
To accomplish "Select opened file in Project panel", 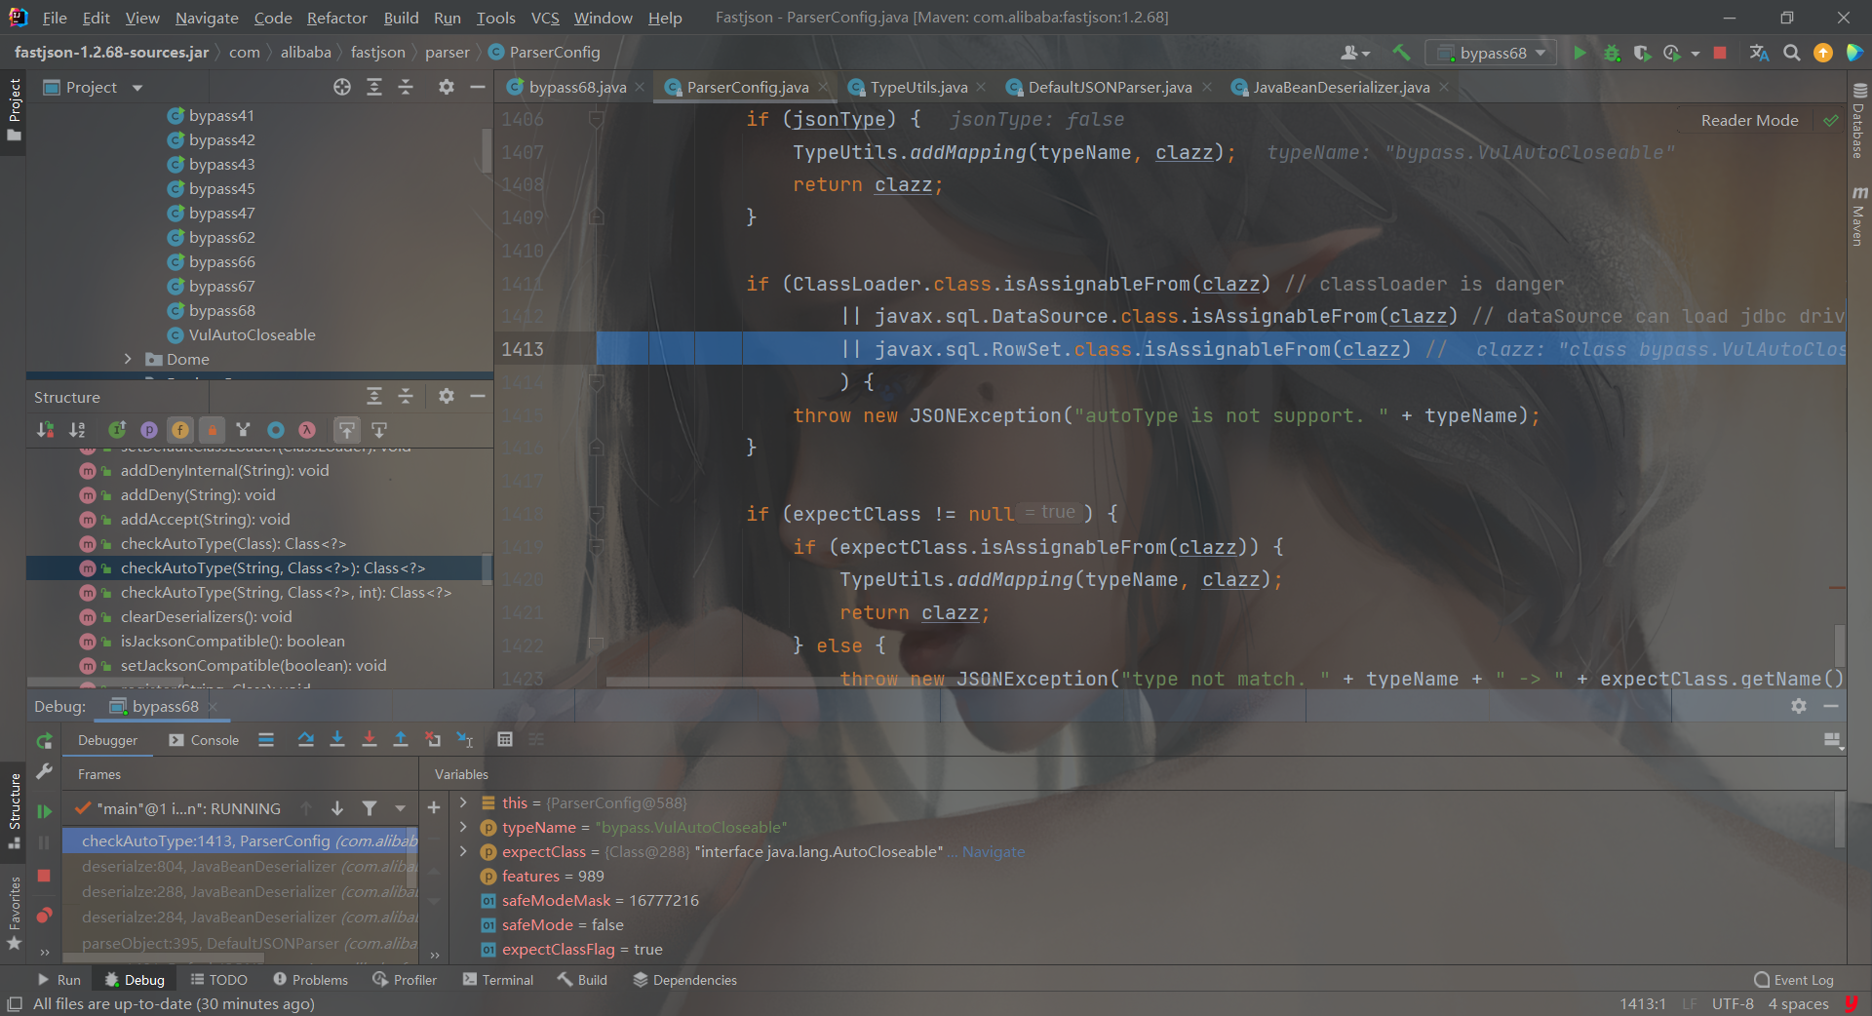I will [x=342, y=87].
